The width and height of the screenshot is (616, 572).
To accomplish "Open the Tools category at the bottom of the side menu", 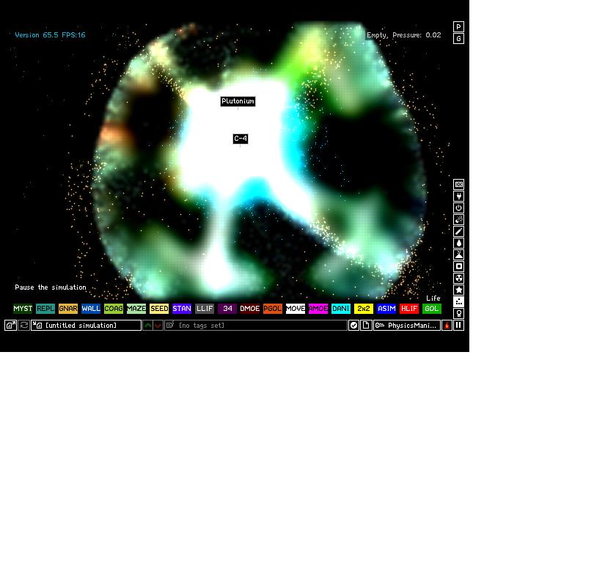I will tap(458, 313).
